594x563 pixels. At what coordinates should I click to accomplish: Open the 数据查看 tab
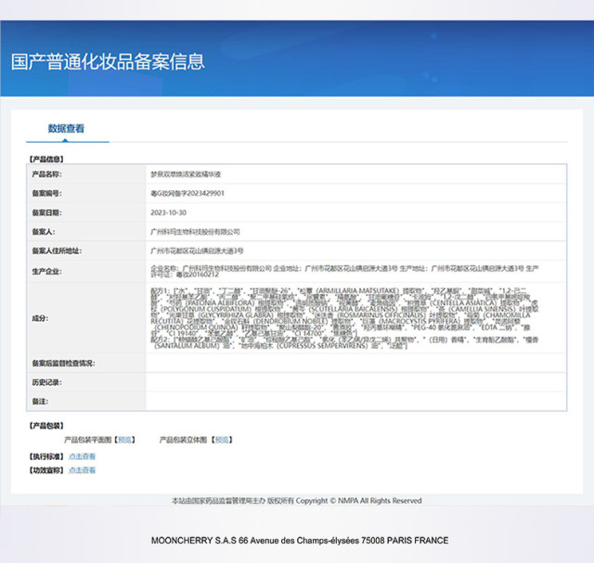(66, 129)
